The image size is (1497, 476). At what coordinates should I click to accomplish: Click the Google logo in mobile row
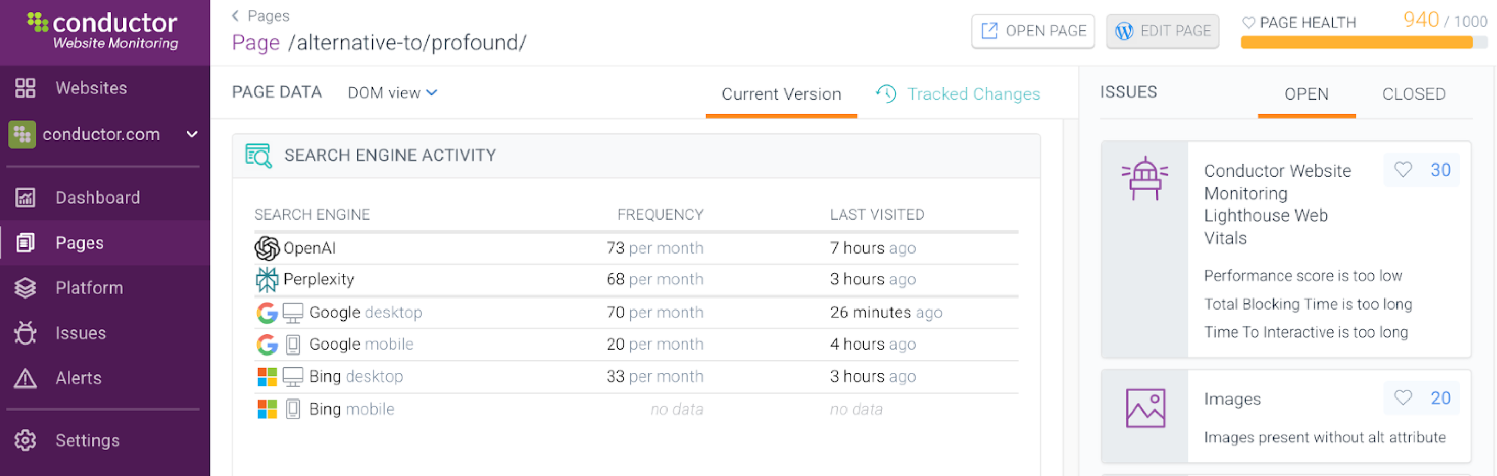click(267, 345)
